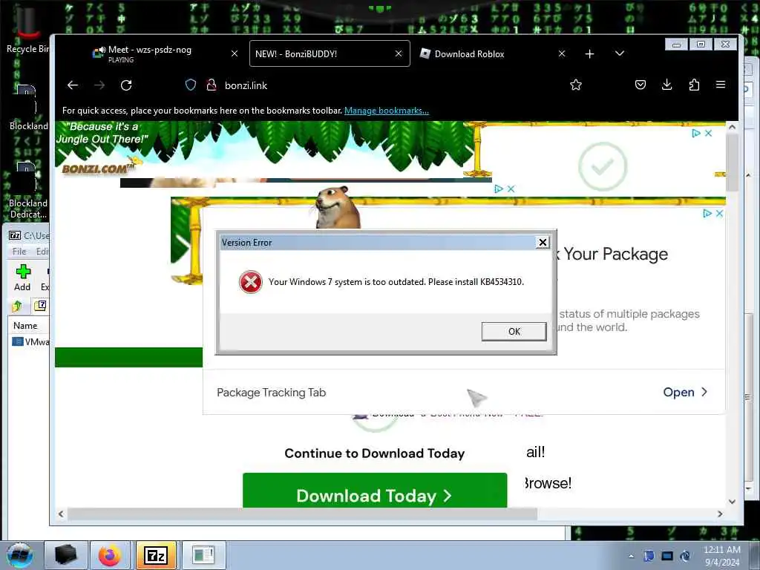The height and width of the screenshot is (570, 760).
Task: Close the Version Error dialog with X
Action: [543, 243]
